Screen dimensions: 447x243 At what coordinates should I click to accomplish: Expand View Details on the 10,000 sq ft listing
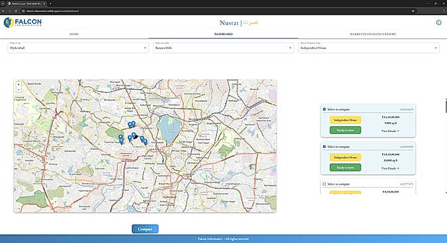[390, 168]
